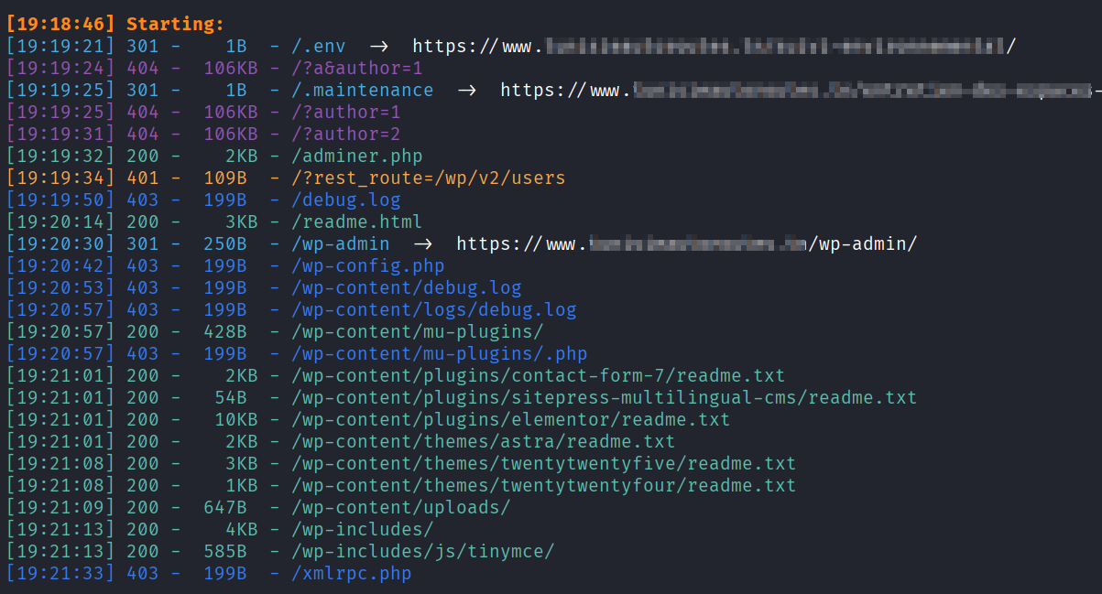Click the /.env path entry

point(318,47)
